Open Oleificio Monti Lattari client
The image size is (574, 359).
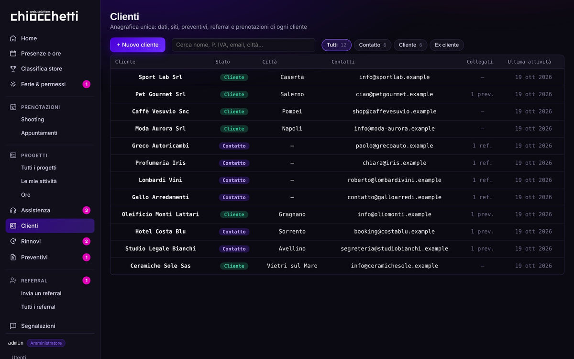click(x=337, y=214)
